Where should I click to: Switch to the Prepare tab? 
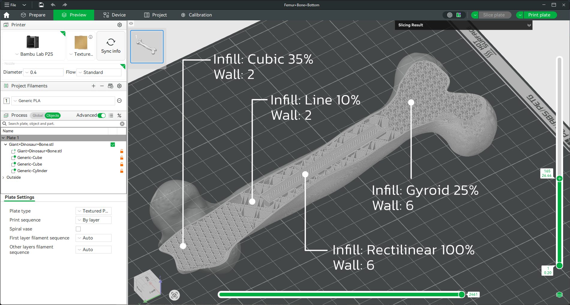(33, 15)
